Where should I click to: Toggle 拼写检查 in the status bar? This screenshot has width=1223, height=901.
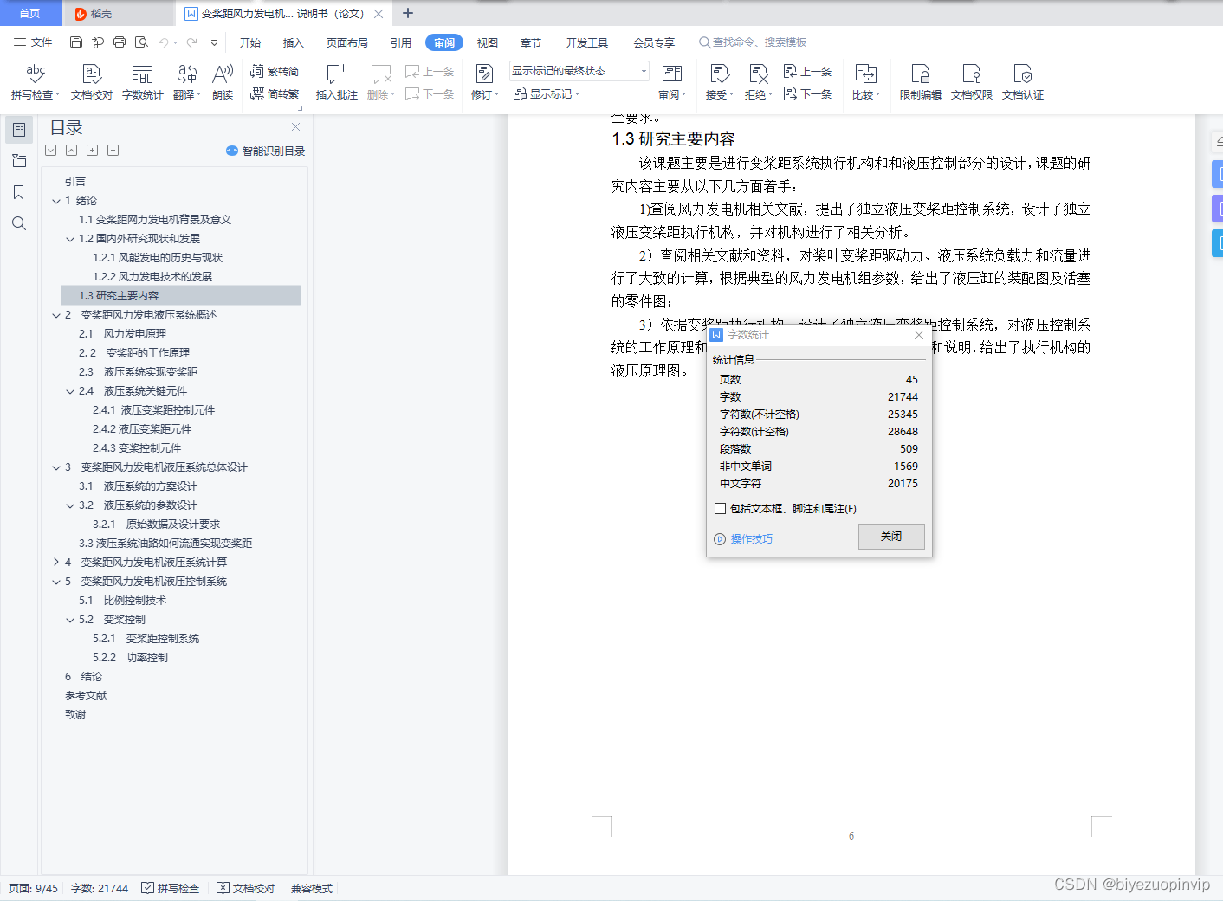click(170, 888)
